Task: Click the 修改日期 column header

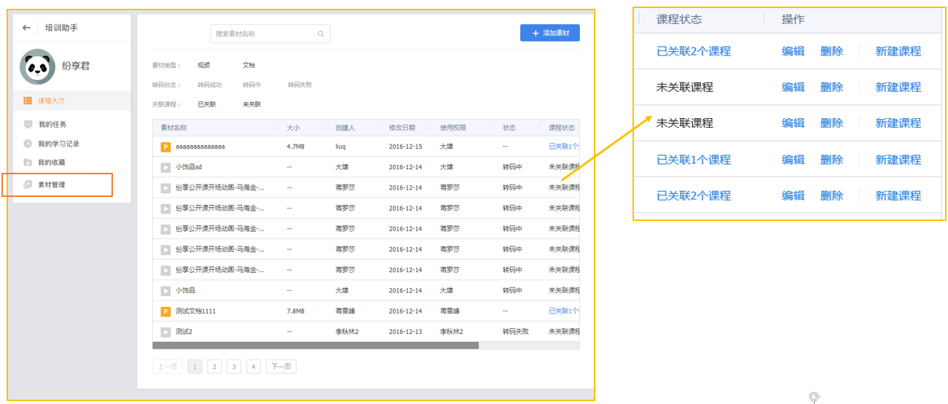Action: pos(402,128)
